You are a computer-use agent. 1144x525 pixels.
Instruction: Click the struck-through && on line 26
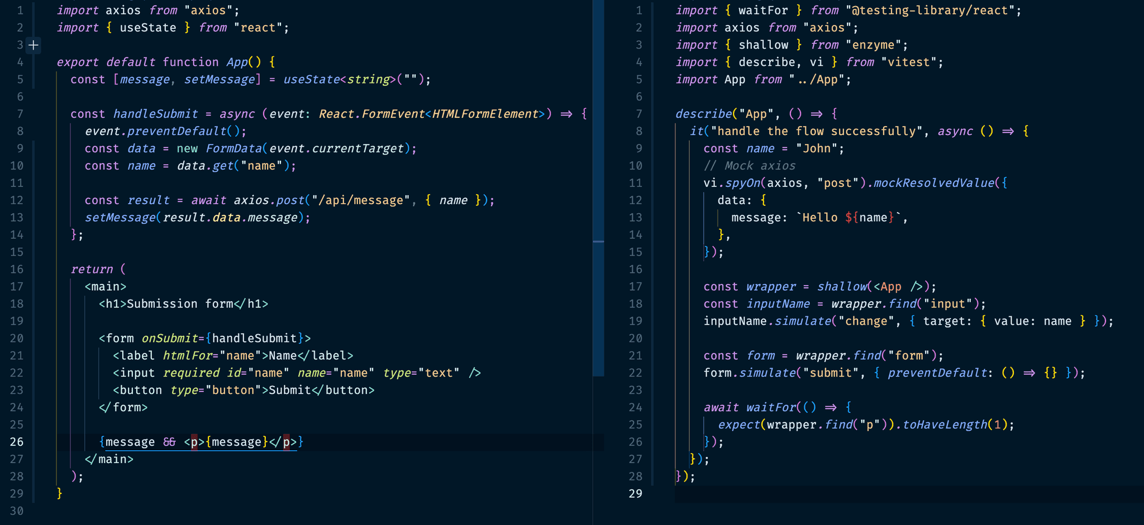tap(168, 441)
